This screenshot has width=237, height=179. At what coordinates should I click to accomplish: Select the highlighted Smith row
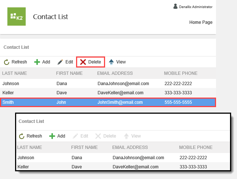[108, 102]
